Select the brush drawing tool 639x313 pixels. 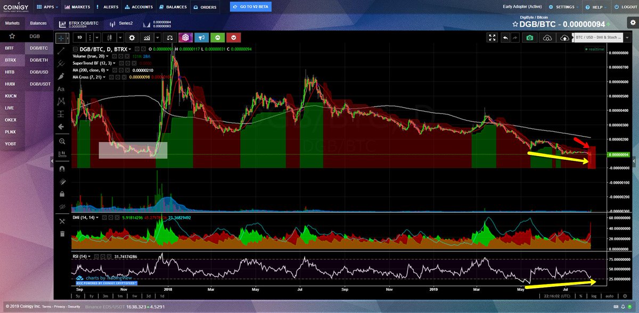tap(61, 76)
